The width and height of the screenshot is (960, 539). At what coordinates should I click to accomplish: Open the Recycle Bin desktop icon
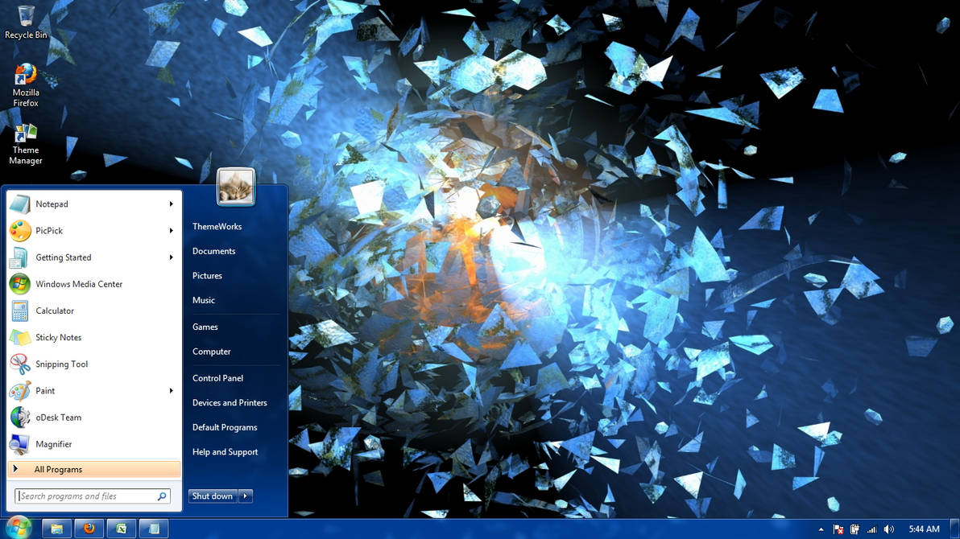[26, 22]
